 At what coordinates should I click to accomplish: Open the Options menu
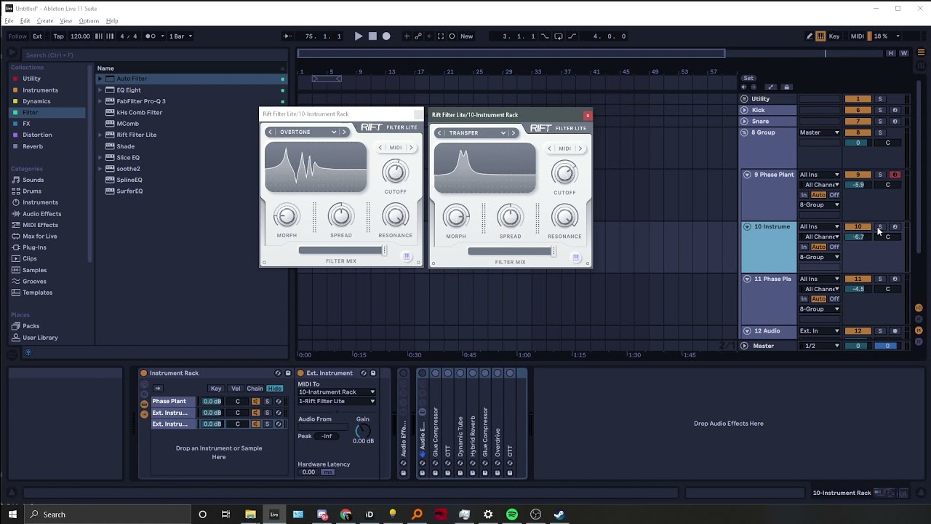(x=89, y=21)
